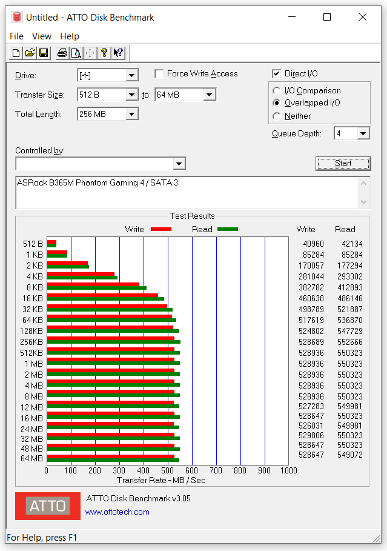Click the 64 MB row label in the chart
Image resolution: width=387 pixels, height=551 pixels.
[31, 458]
